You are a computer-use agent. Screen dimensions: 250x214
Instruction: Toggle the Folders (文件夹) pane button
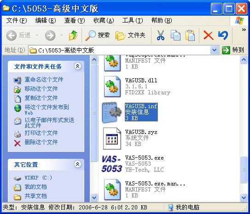pos(130,35)
